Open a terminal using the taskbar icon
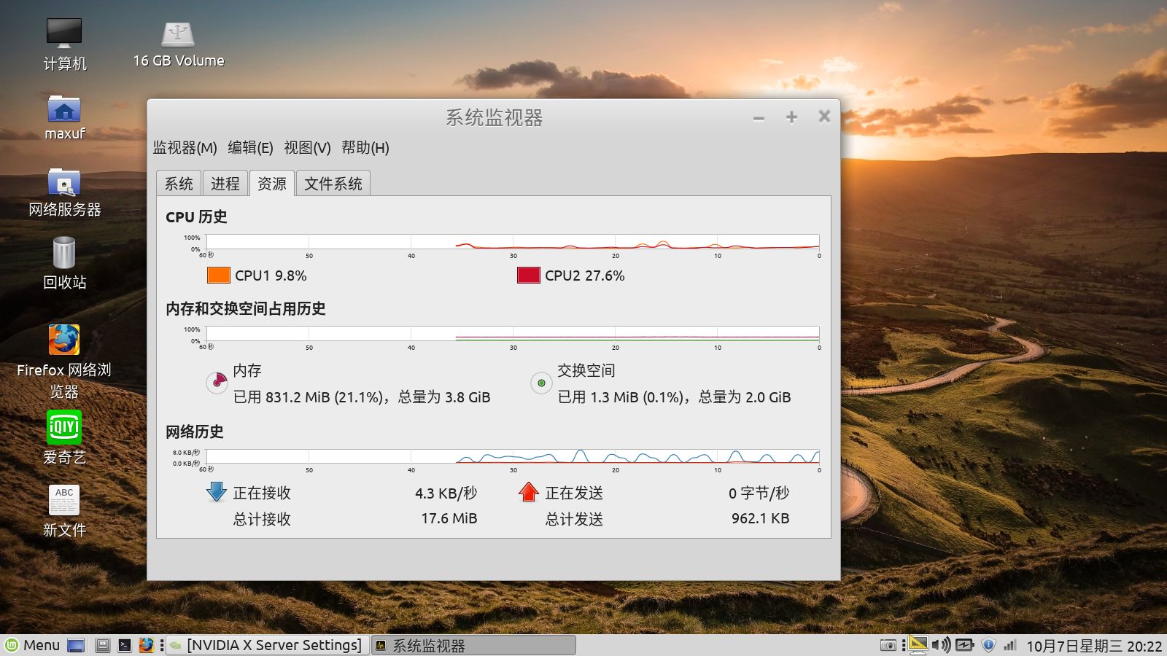1167x656 pixels. click(x=125, y=645)
